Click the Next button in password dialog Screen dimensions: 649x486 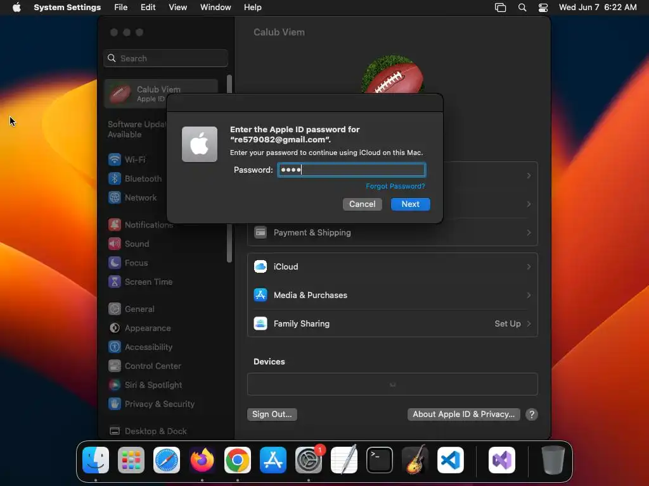[411, 204]
